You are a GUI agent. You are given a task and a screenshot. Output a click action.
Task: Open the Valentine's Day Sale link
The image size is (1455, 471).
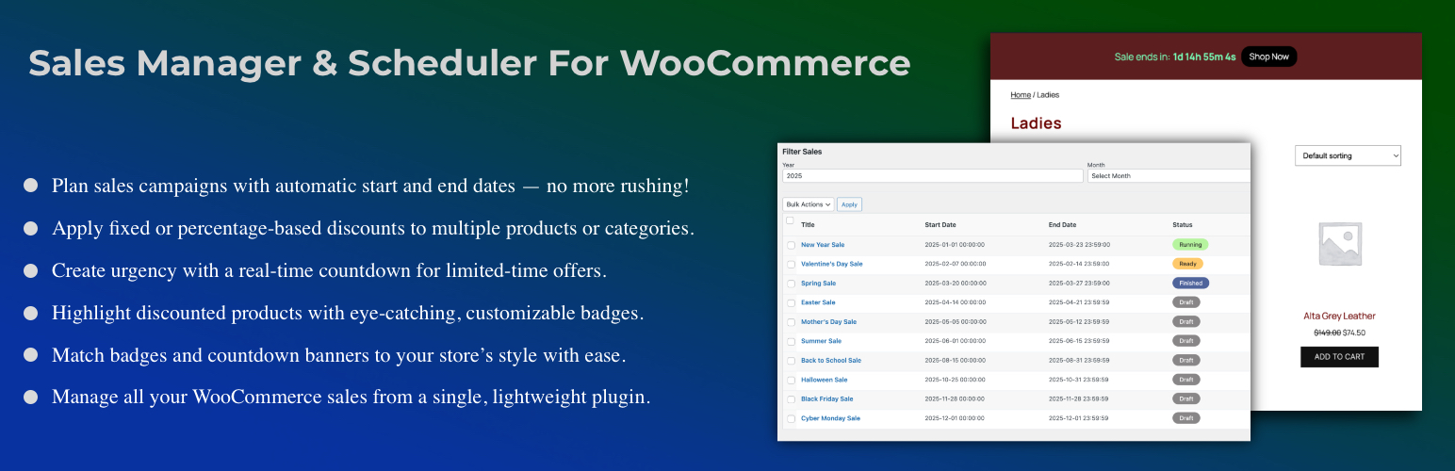pos(831,264)
